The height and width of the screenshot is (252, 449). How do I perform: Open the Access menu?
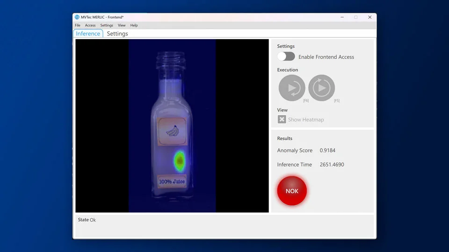tap(90, 25)
